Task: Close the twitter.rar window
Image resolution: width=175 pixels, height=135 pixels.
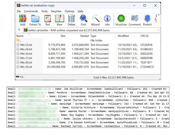Action: (155, 5)
